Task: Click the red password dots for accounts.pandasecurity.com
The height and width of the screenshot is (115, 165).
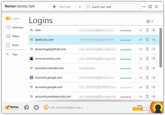Action: pos(126,97)
